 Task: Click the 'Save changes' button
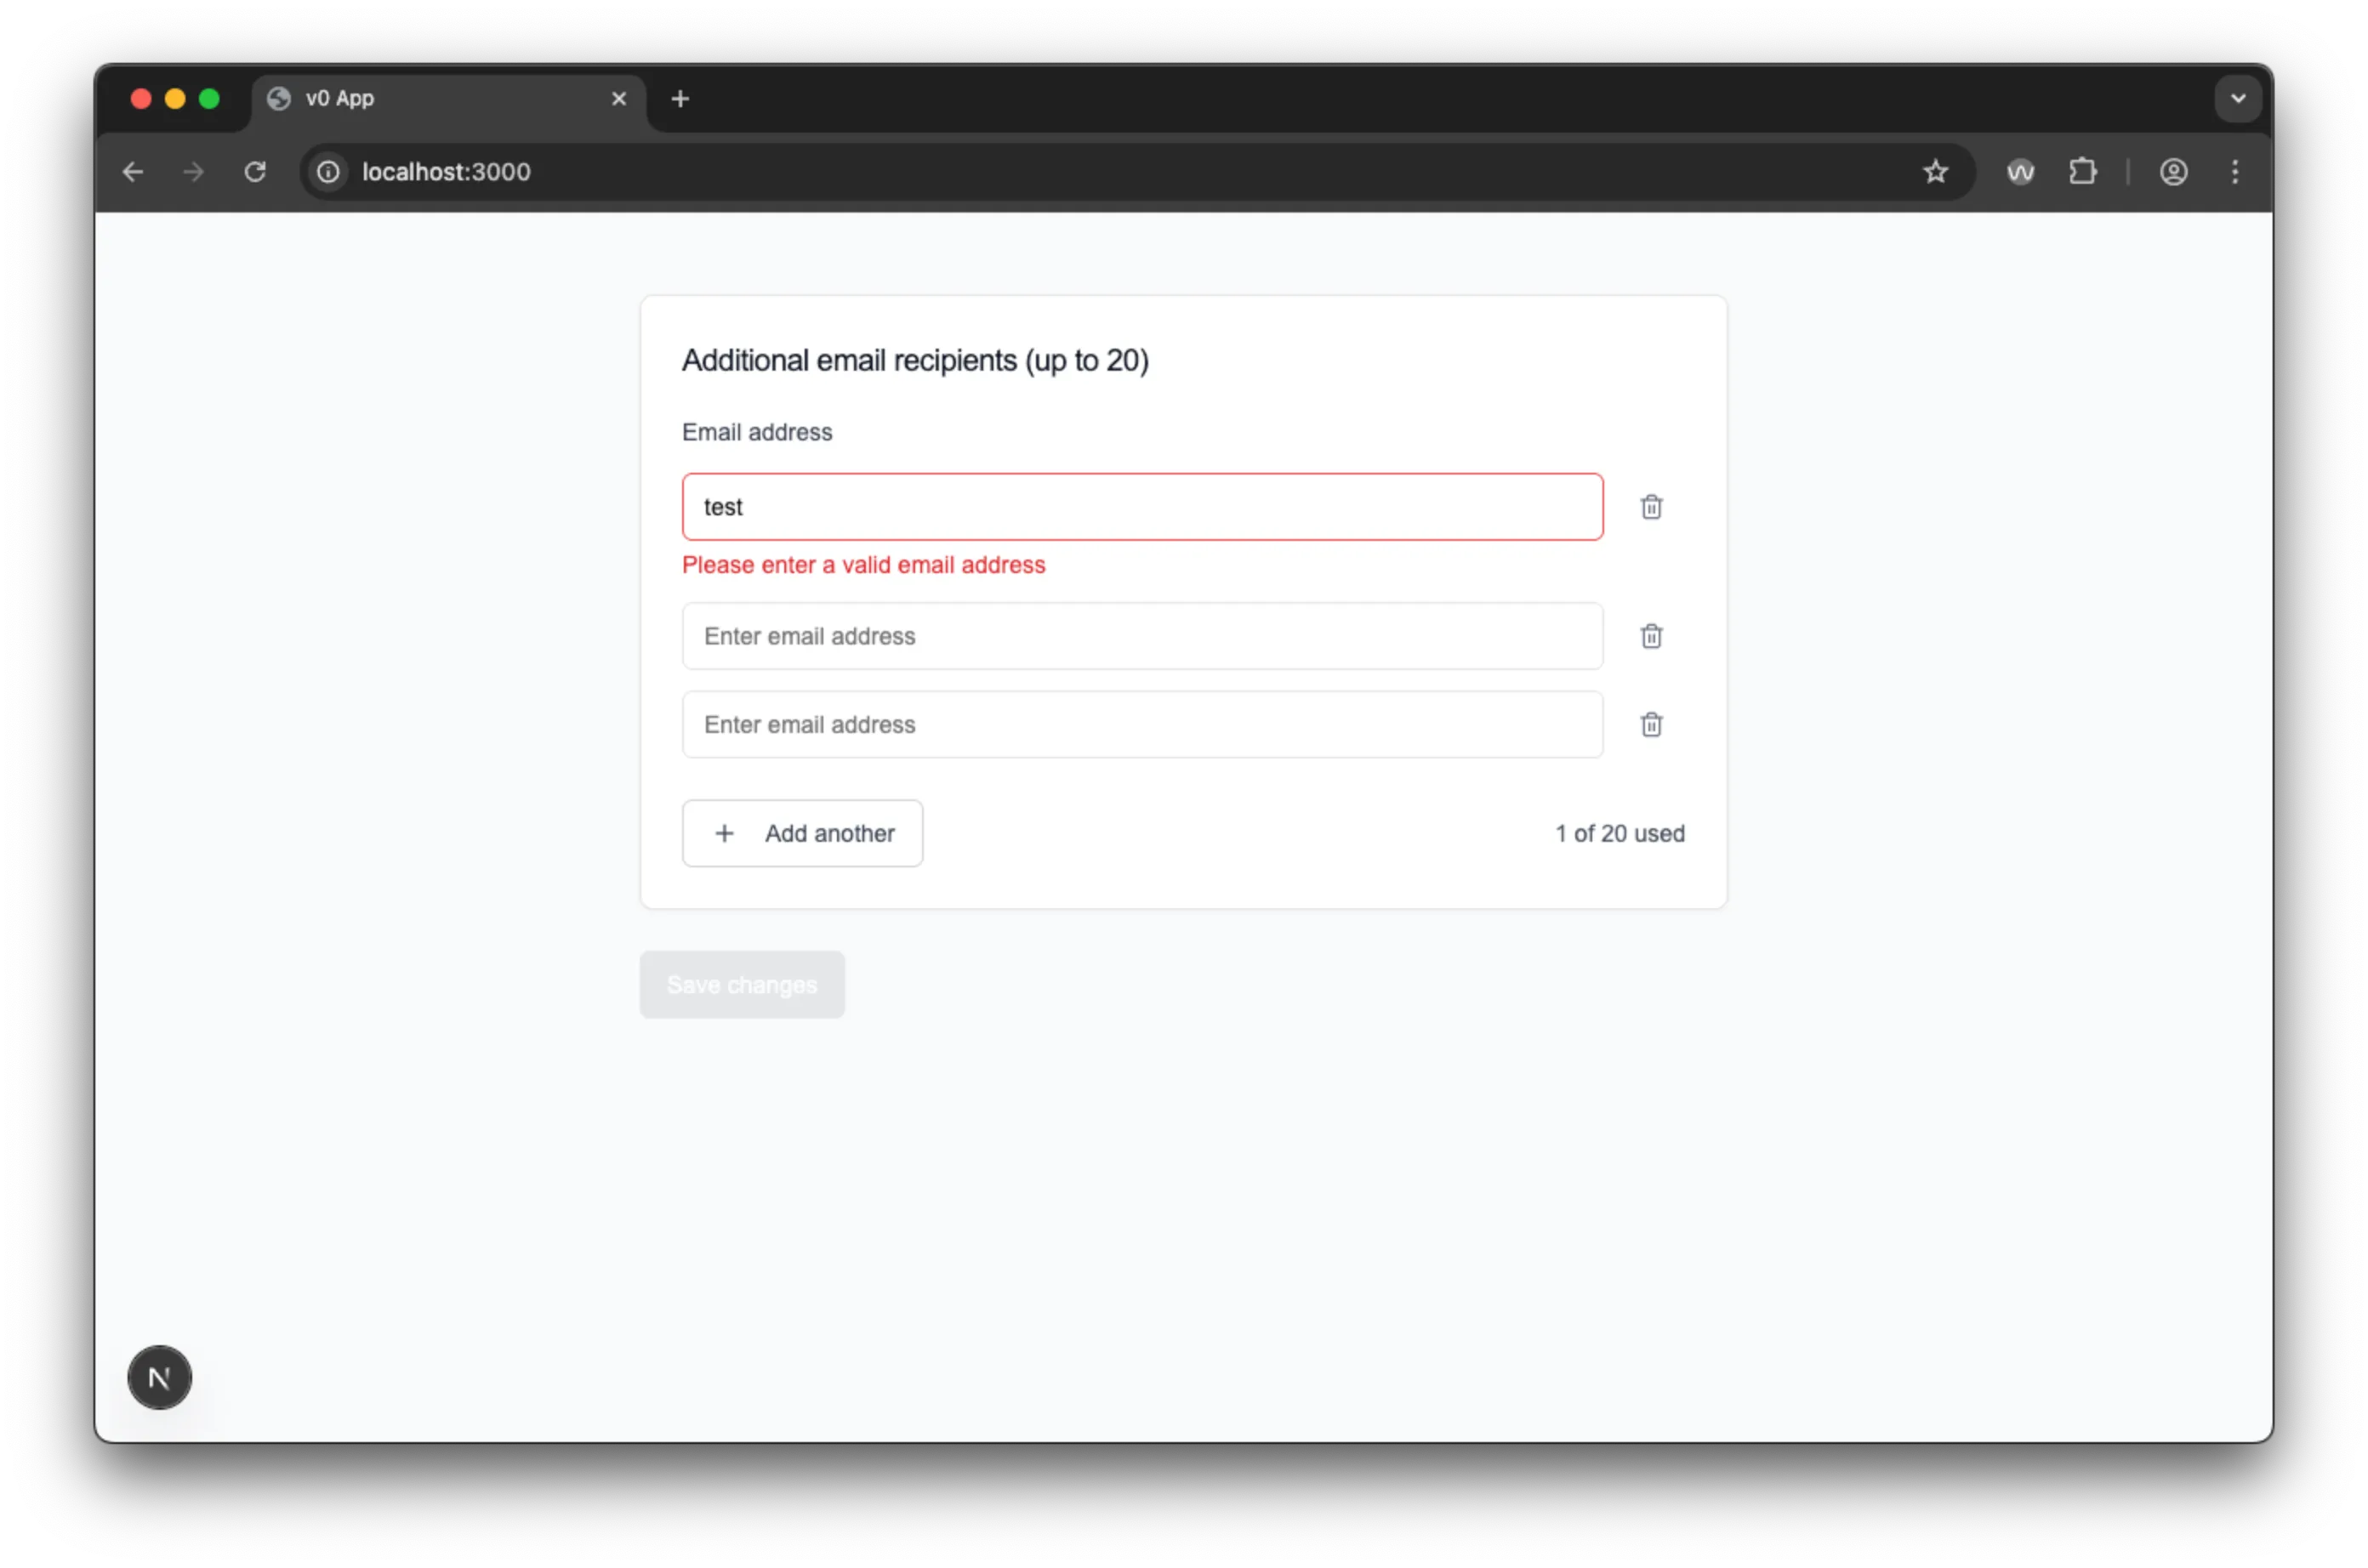pyautogui.click(x=740, y=984)
